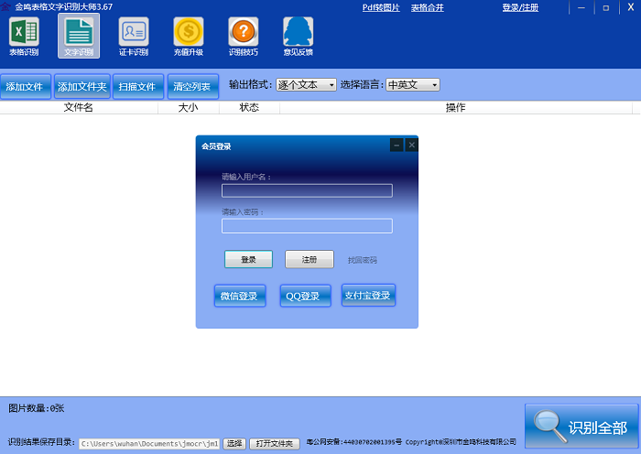Click the 找回密码 recover password link
The width and height of the screenshot is (641, 454).
pos(363,260)
